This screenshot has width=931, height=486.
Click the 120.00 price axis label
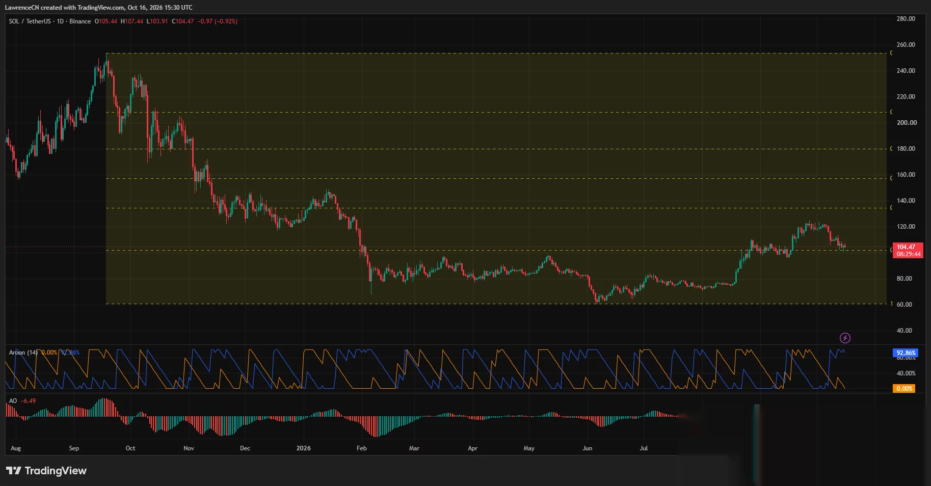(x=906, y=227)
